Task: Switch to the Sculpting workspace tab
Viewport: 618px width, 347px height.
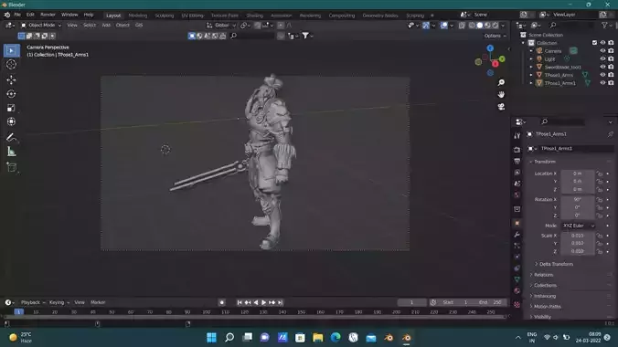Action: click(165, 16)
